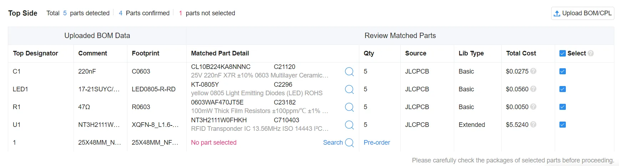Viewport: 619px width, 166px height.
Task: Click cost info icon beside $0.0275
Action: pyautogui.click(x=533, y=71)
